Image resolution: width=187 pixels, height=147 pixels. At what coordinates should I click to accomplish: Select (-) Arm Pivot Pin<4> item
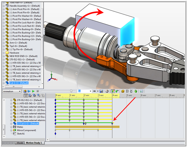coord(24,9)
